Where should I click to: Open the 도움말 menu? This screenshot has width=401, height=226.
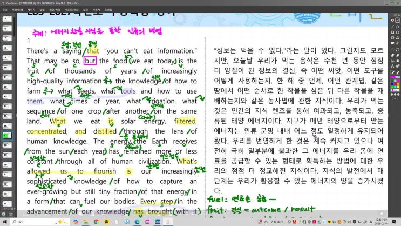[x=108, y=9]
